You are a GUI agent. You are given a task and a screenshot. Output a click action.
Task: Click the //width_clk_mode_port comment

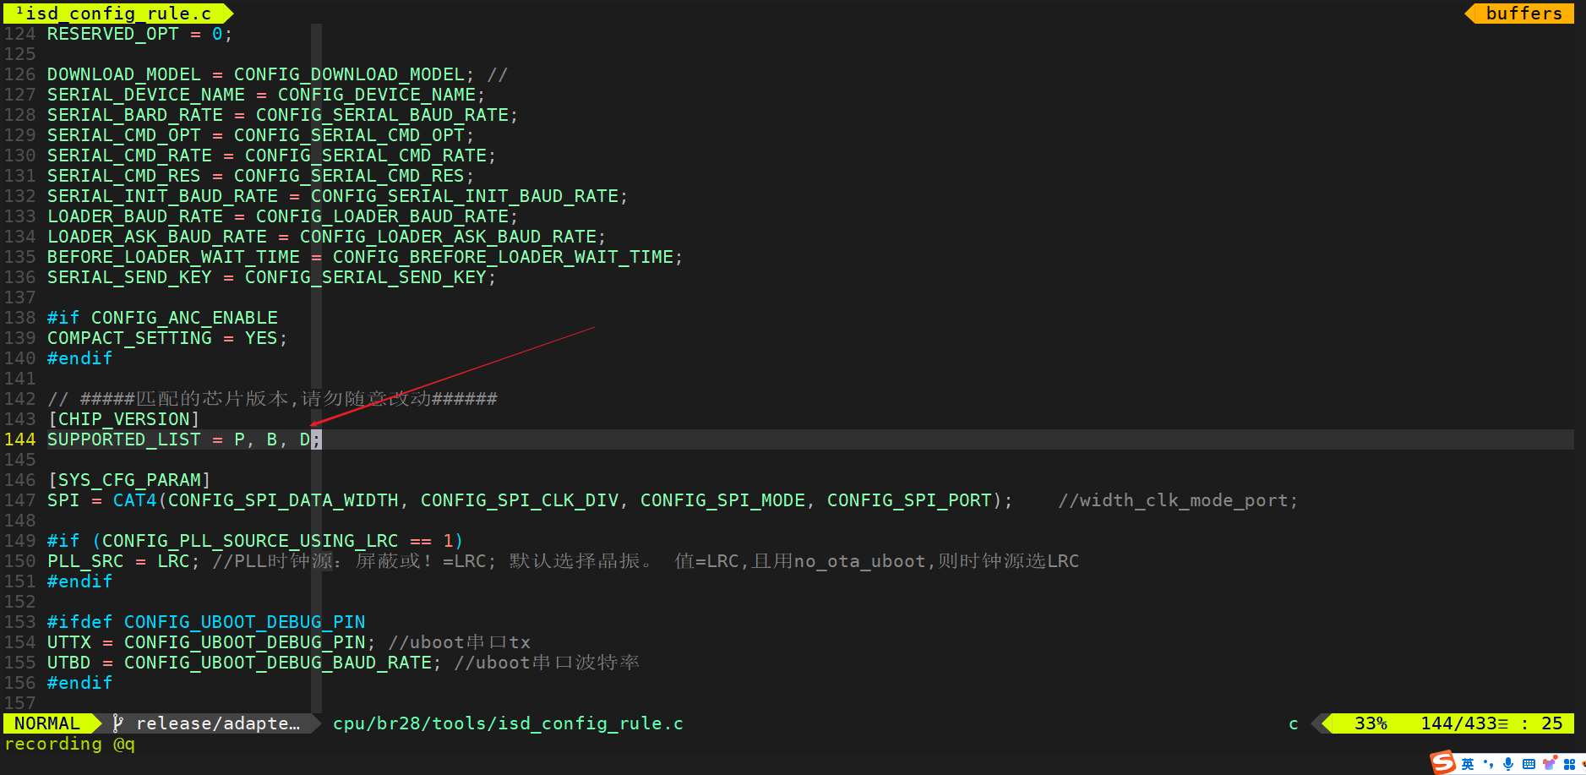(1178, 500)
